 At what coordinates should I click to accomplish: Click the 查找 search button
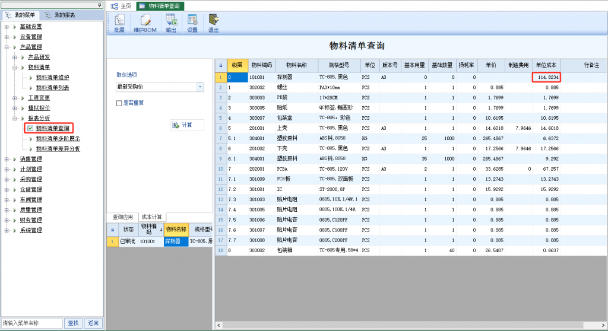(73, 323)
